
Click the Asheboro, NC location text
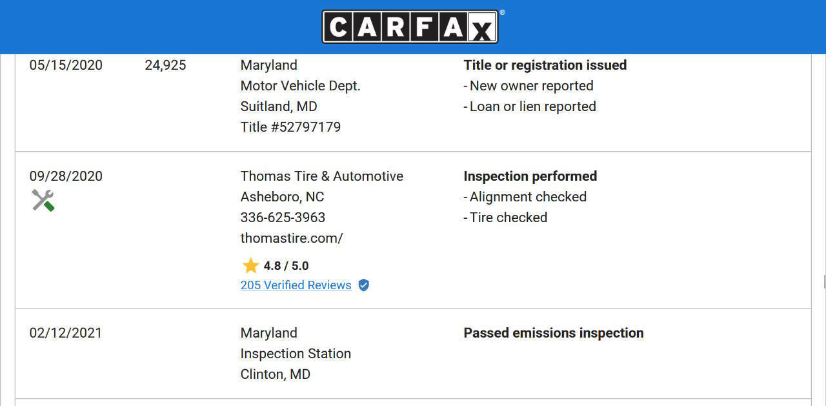pyautogui.click(x=282, y=197)
